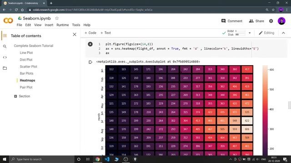The width and height of the screenshot is (291, 163).
Task: Open the Editing mode dropdown
Action: pyautogui.click(x=266, y=33)
